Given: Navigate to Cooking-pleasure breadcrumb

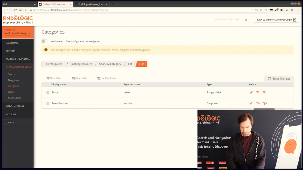Looking at the screenshot, I should (81, 64).
